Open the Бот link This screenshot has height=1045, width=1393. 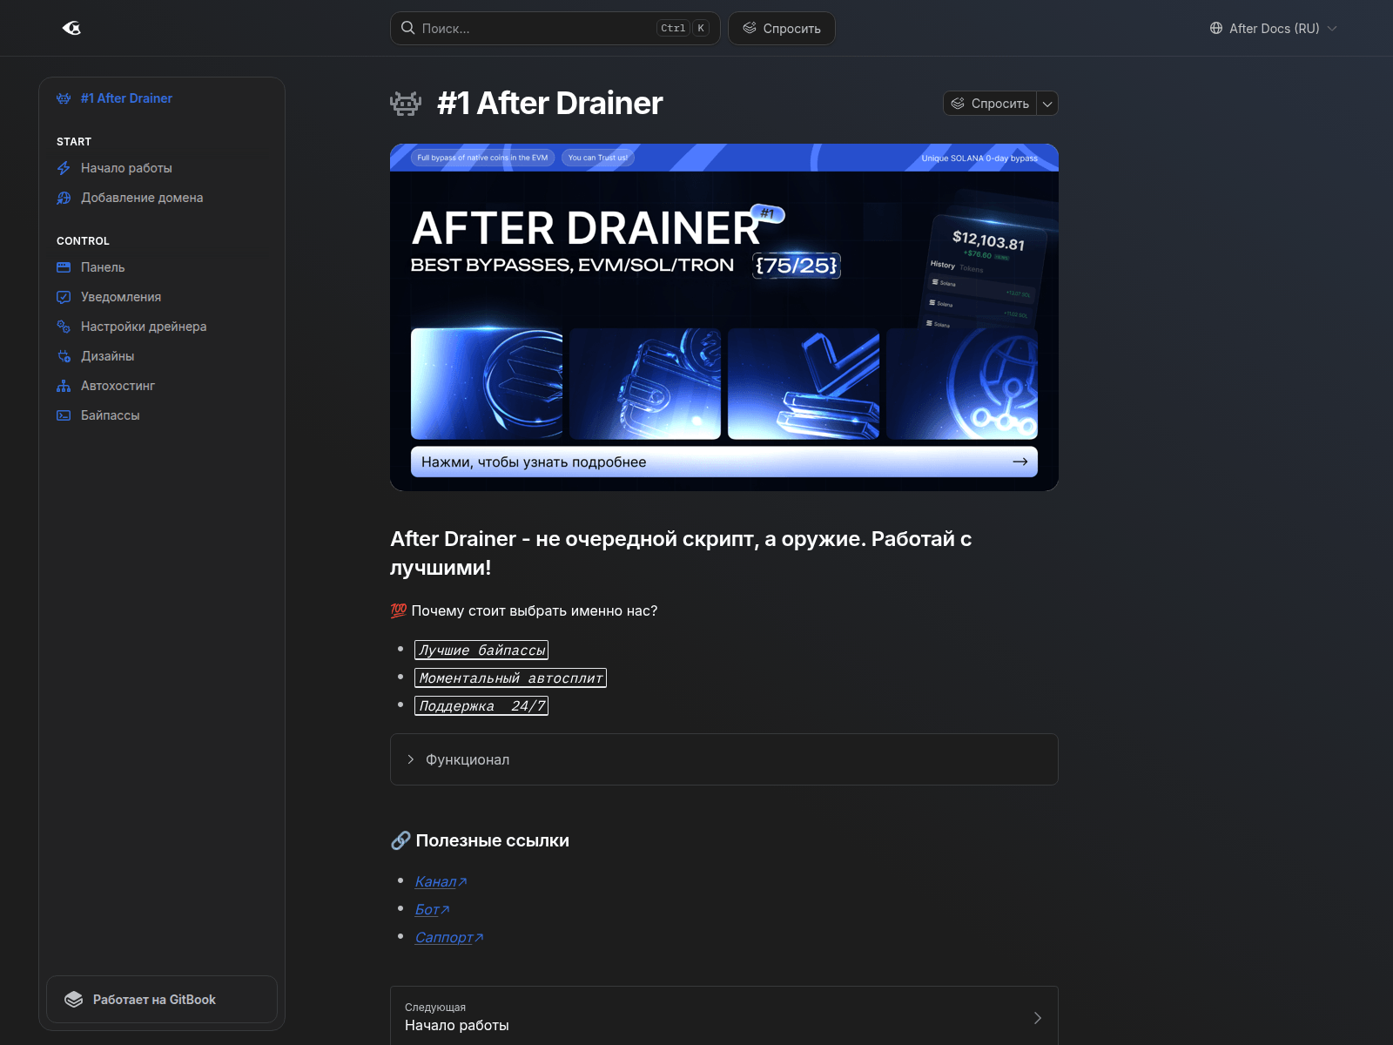click(x=427, y=909)
